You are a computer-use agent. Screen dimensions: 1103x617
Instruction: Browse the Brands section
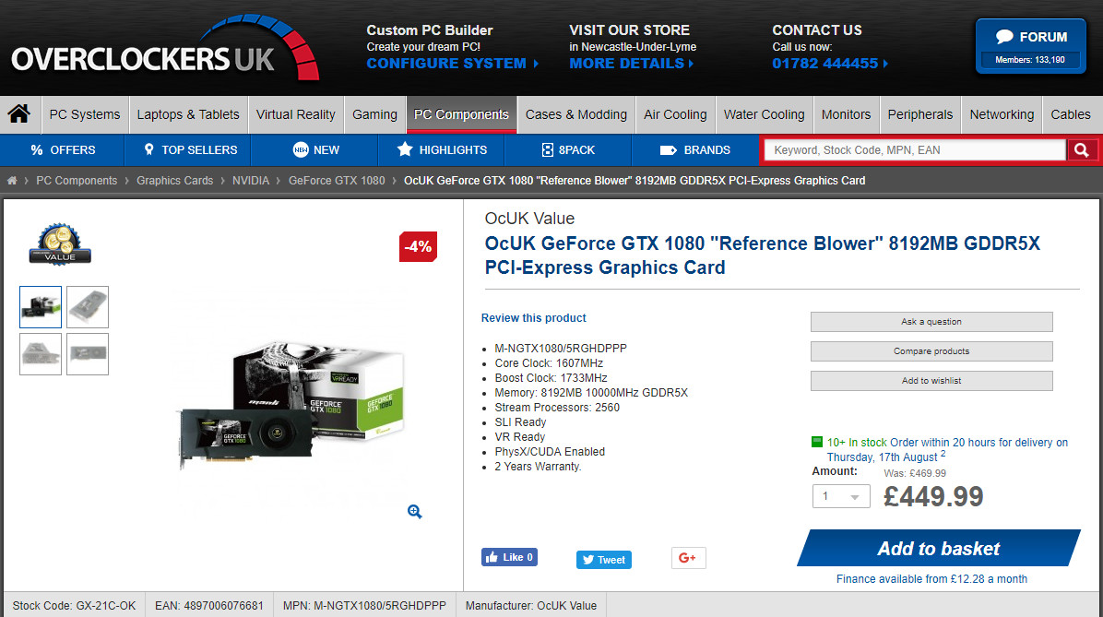point(695,149)
